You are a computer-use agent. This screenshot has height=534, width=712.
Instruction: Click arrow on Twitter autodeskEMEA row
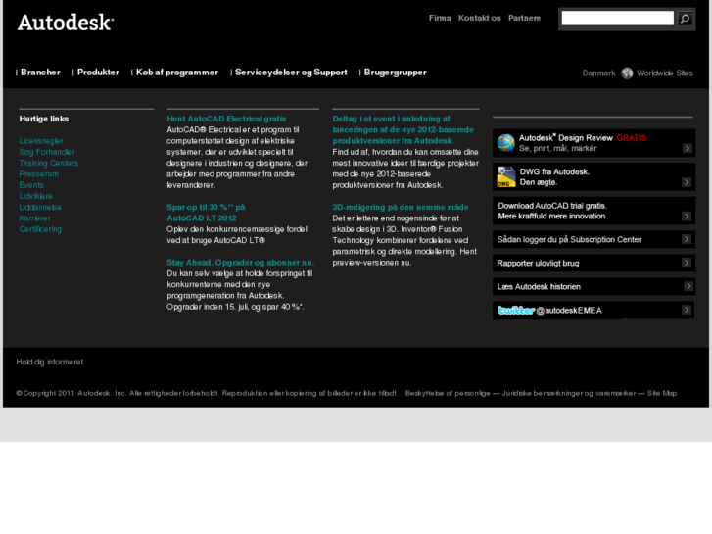[687, 310]
